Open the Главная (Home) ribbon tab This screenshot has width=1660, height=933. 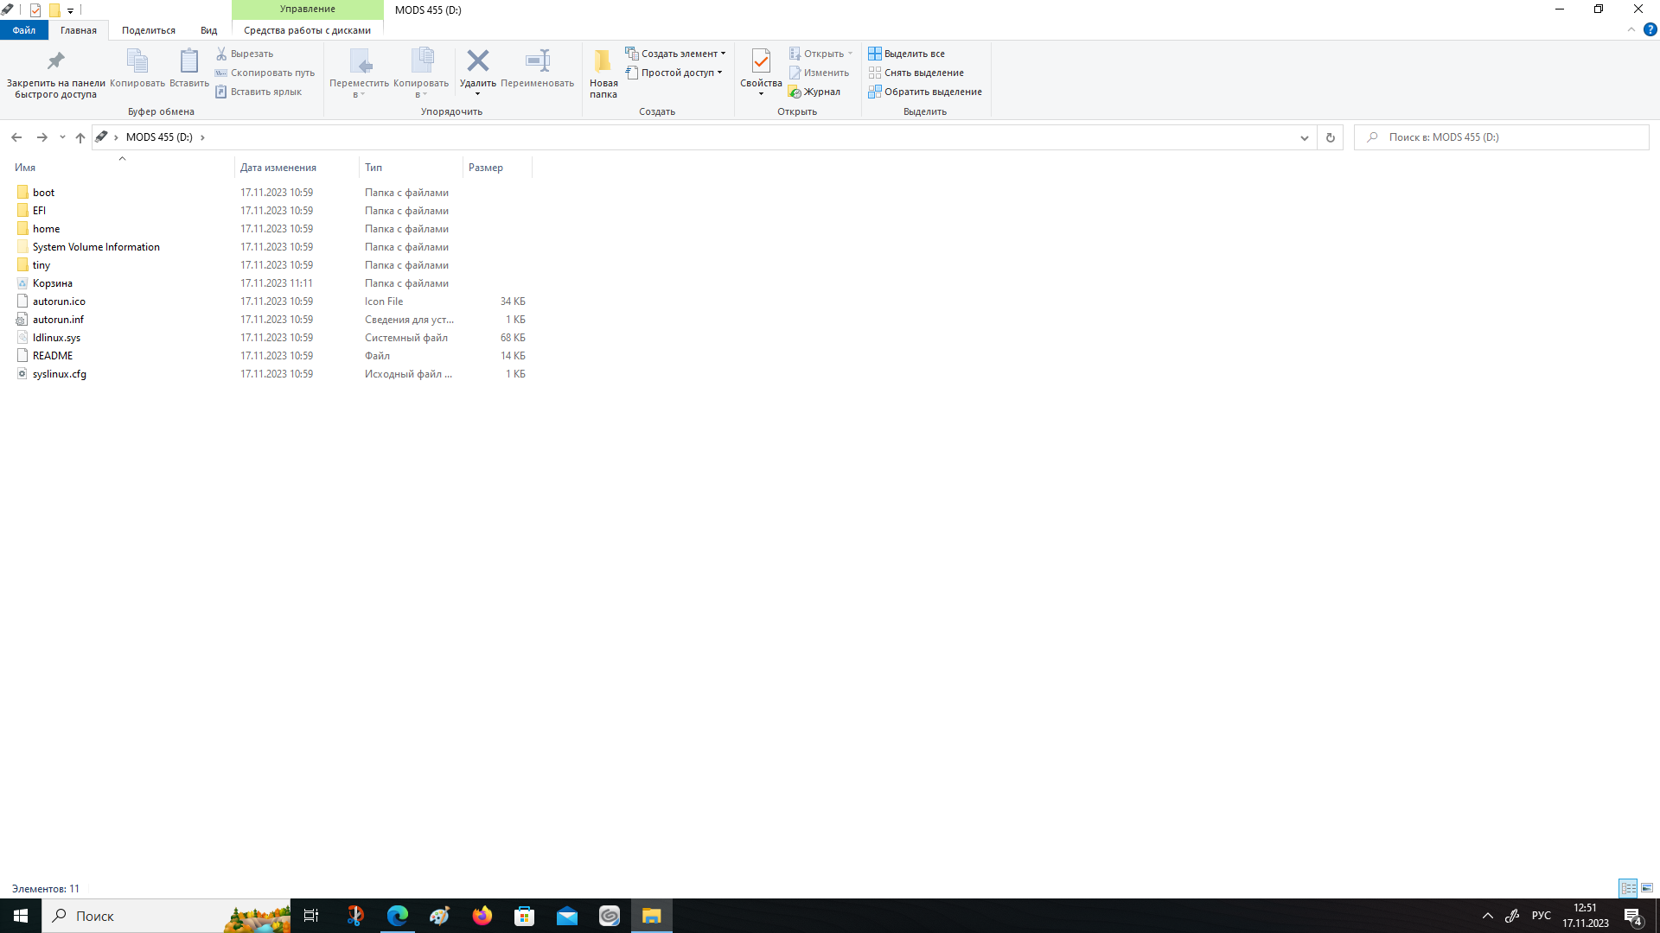click(x=78, y=29)
